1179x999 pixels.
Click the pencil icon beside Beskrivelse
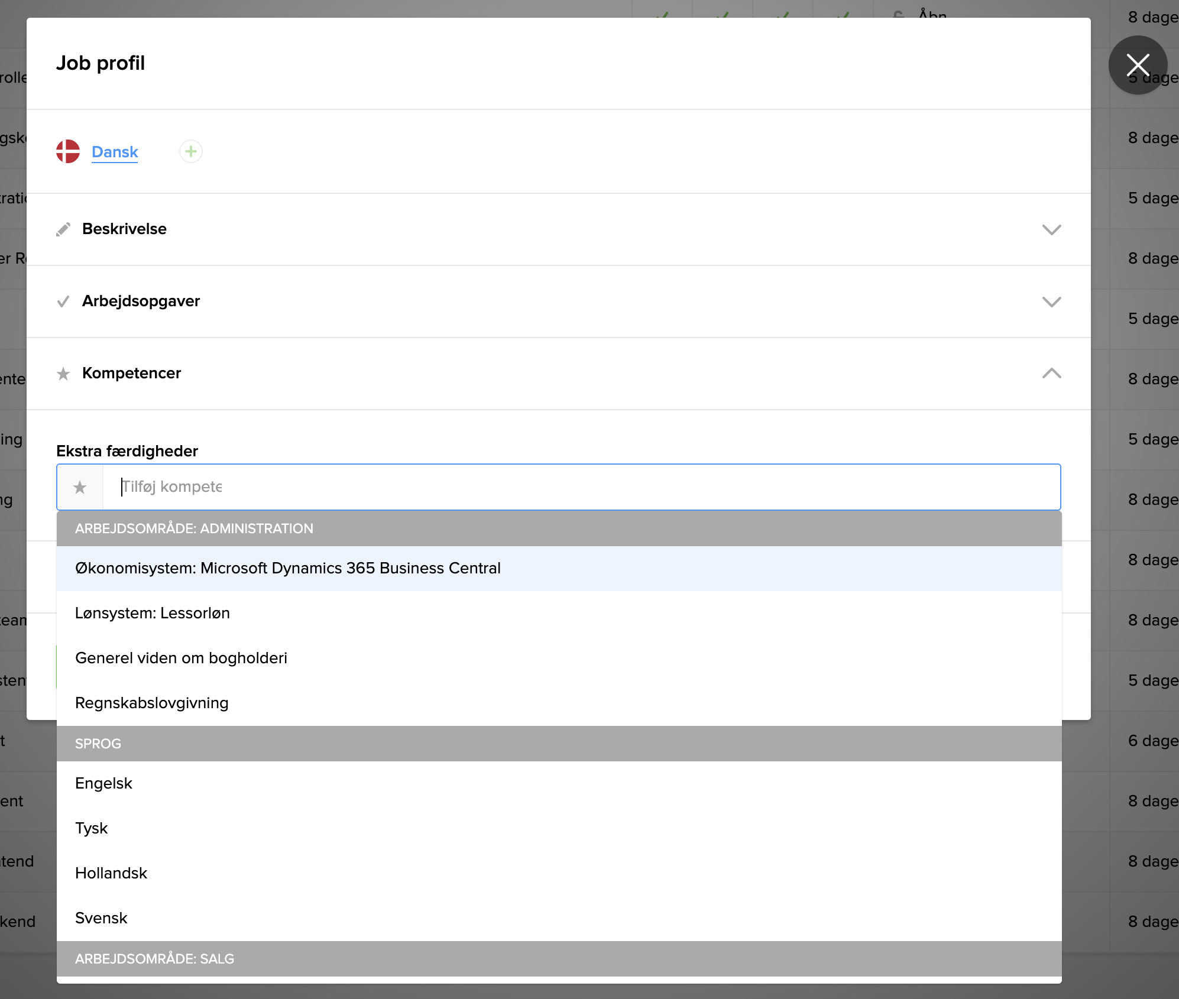pos(63,229)
